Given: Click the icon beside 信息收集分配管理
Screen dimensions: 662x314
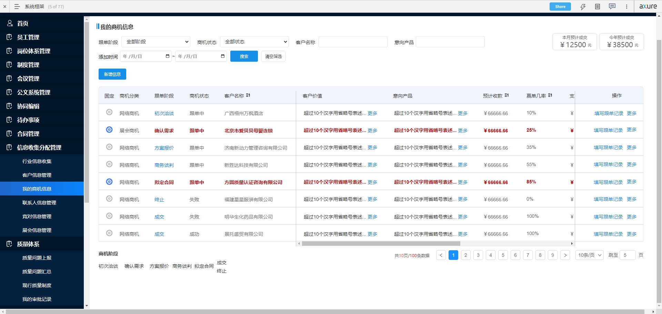Looking at the screenshot, I should pos(10,147).
